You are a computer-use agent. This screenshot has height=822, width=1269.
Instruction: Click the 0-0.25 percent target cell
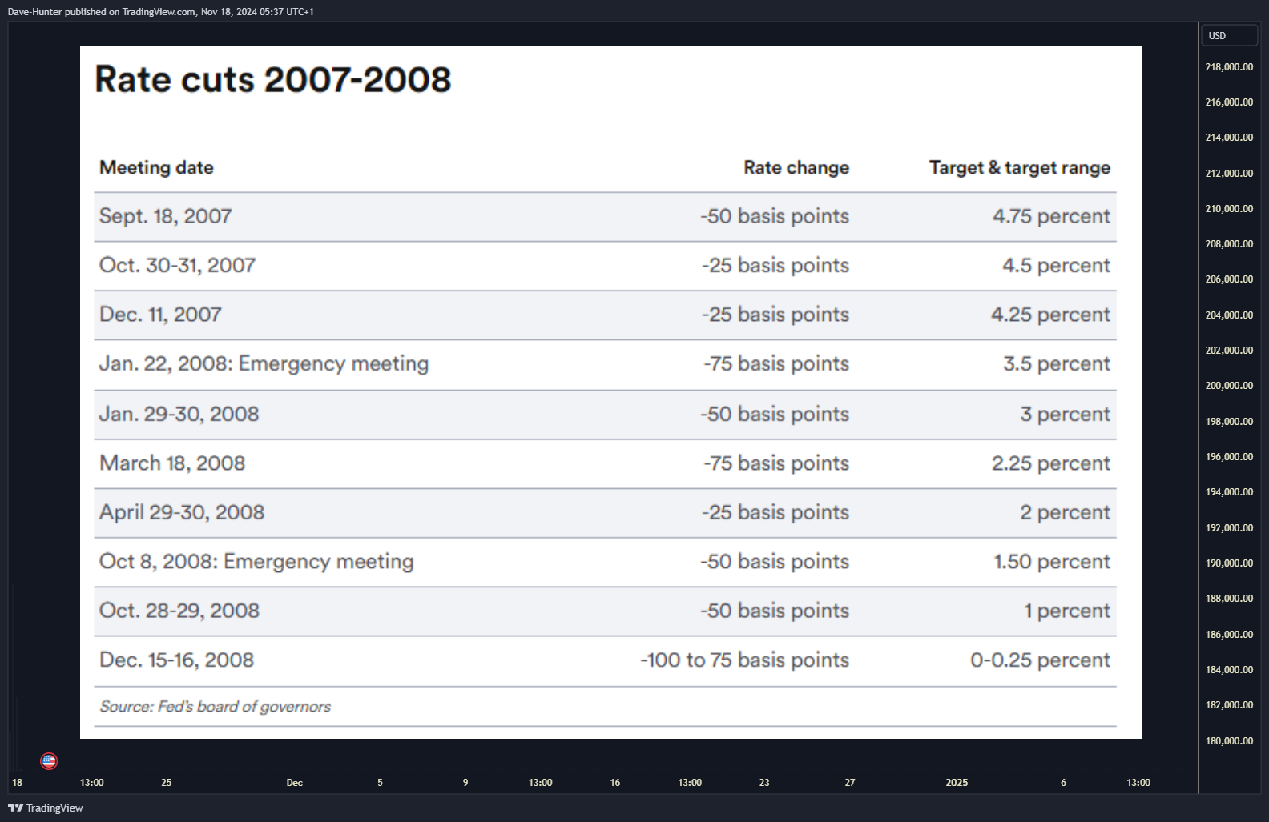1040,660
